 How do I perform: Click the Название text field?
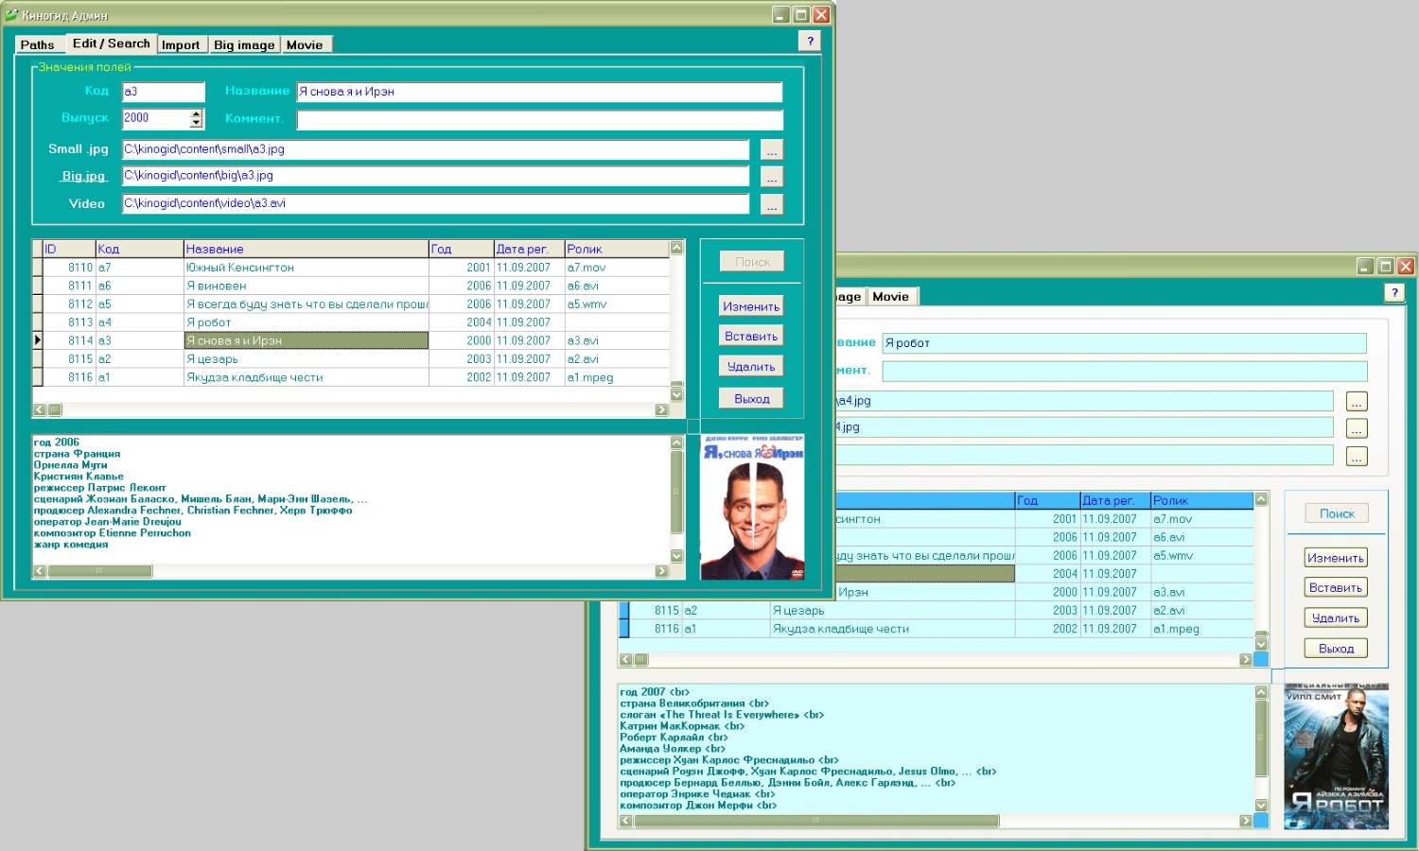(x=539, y=92)
